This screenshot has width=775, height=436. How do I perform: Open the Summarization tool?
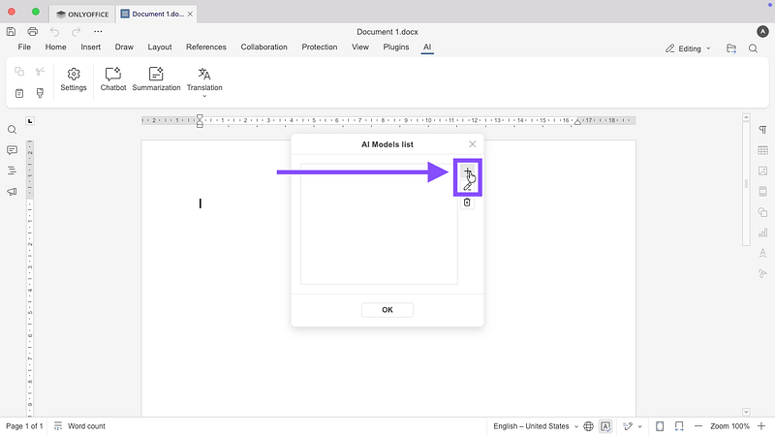(x=156, y=79)
